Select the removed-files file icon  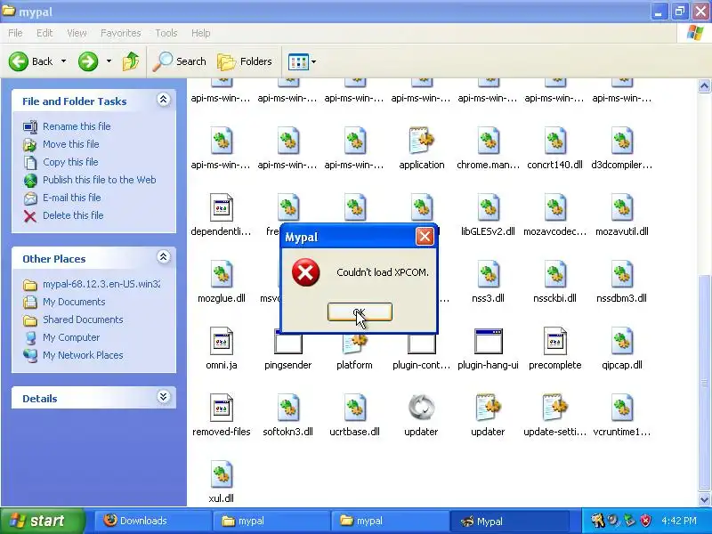(x=221, y=408)
